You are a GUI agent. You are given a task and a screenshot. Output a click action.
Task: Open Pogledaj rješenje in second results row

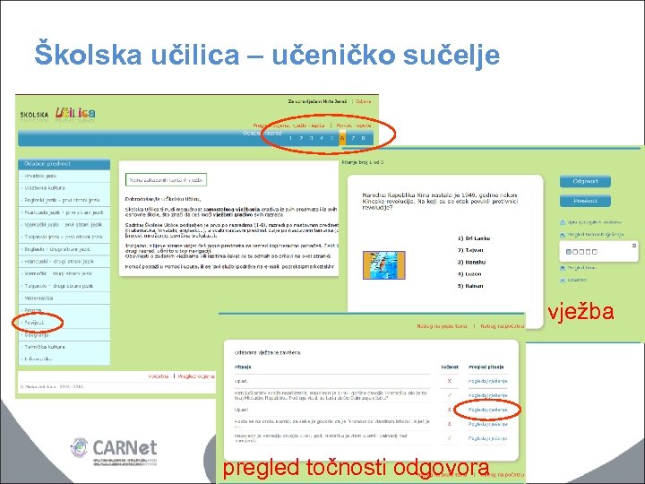488,395
